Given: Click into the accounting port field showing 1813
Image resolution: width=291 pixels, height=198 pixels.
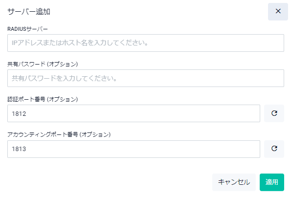Looking at the screenshot, I should (134, 149).
